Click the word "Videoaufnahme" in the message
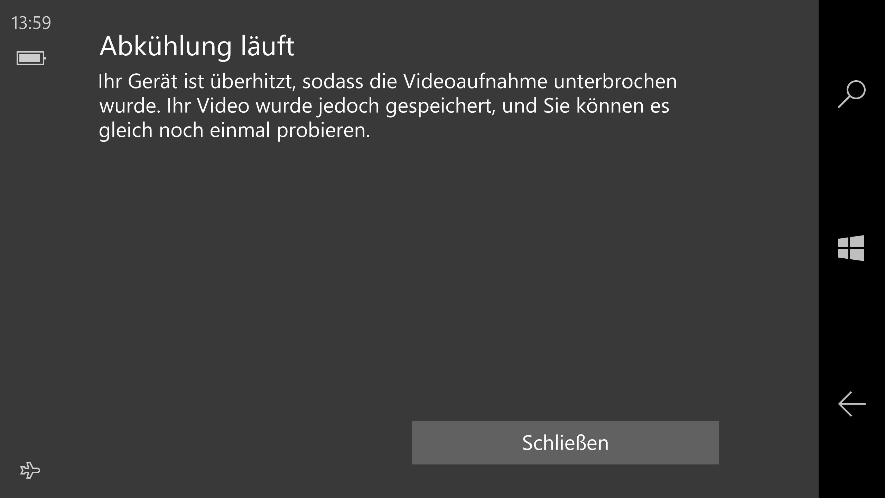Image resolution: width=885 pixels, height=498 pixels. pyautogui.click(x=475, y=81)
